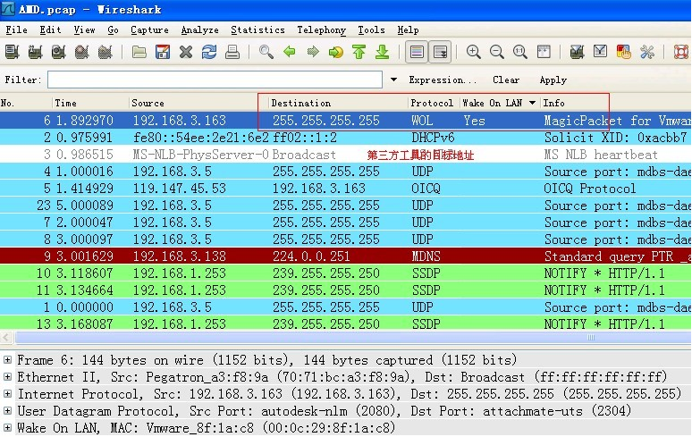
Task: Sort by the No. column header
Action: click(26, 103)
